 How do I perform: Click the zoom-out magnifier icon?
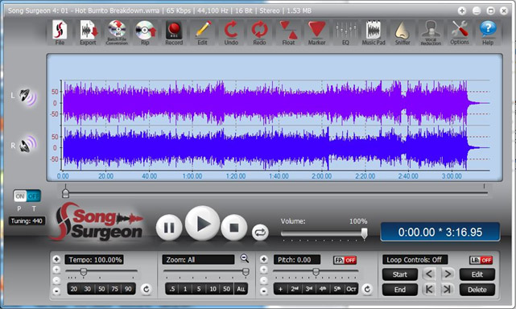coord(245,258)
